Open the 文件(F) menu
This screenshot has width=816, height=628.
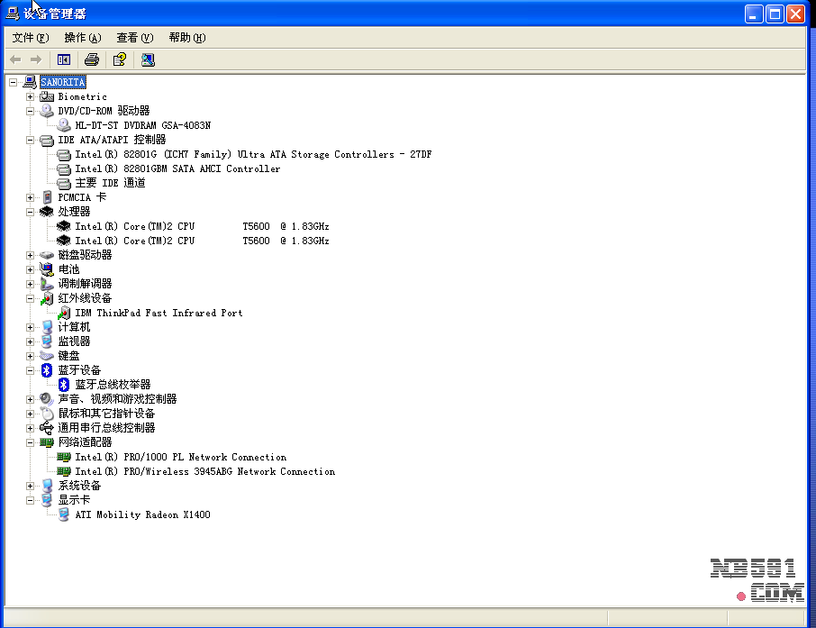pos(31,38)
